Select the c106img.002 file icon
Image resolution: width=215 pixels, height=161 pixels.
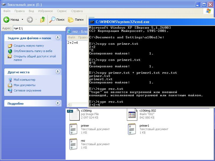point(132,115)
